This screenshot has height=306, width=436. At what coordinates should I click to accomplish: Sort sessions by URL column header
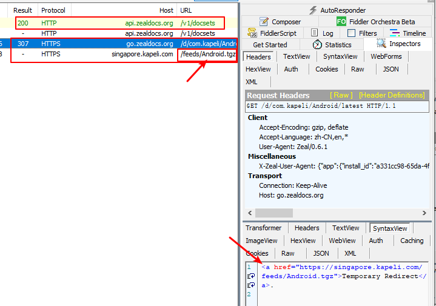click(207, 10)
